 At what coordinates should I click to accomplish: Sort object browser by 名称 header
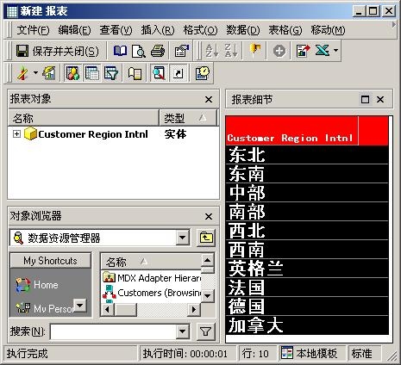click(151, 262)
